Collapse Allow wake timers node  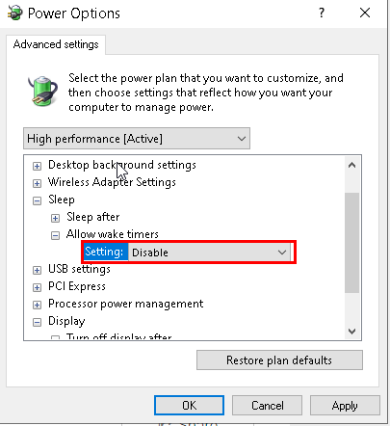coord(55,235)
